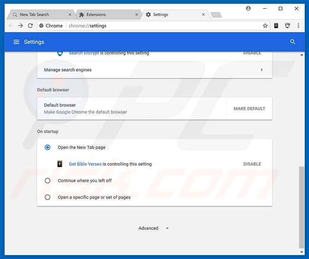Screen dimensions: 309x259
Task: Open Manage search engines arrow
Action: coord(262,70)
